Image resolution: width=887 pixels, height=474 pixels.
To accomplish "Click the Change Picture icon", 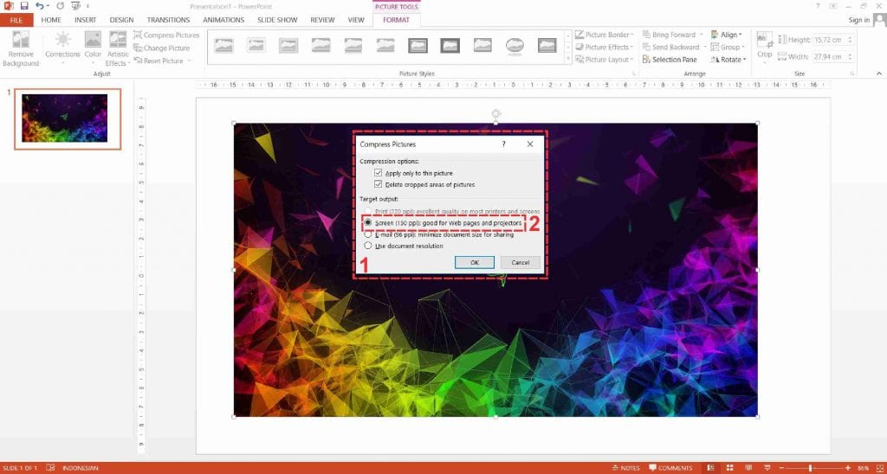I will click(x=138, y=48).
